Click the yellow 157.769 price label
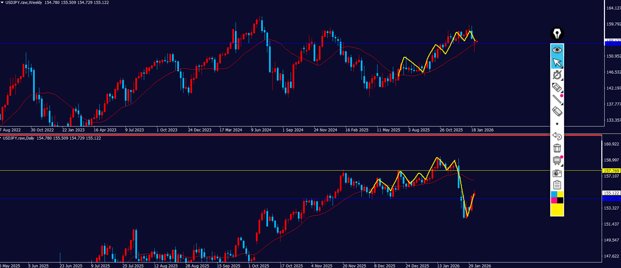 tap(611, 171)
